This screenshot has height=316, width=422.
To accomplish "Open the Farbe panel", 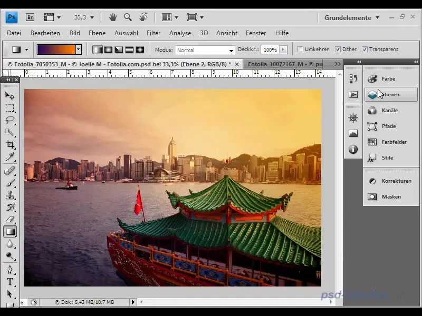I will point(391,78).
